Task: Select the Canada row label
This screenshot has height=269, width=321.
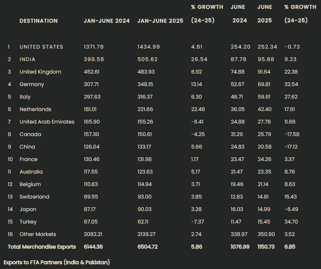Action: 30,134
